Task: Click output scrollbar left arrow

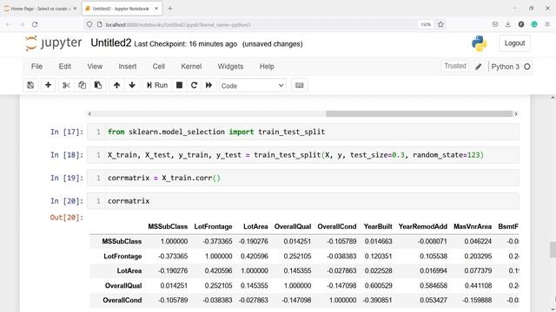Action: point(89,114)
